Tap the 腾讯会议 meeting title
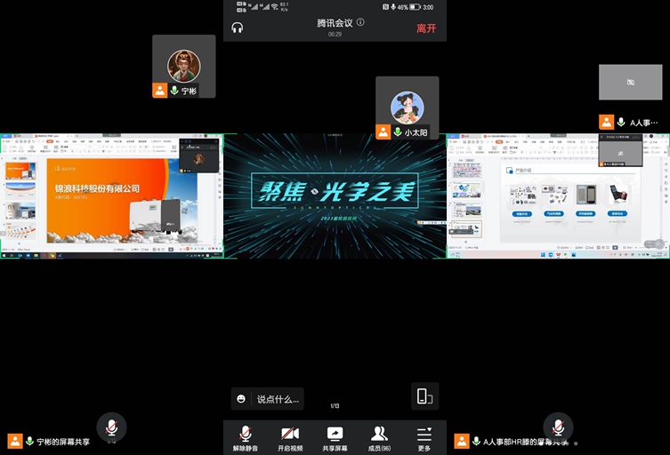This screenshot has height=455, width=670. (x=335, y=22)
